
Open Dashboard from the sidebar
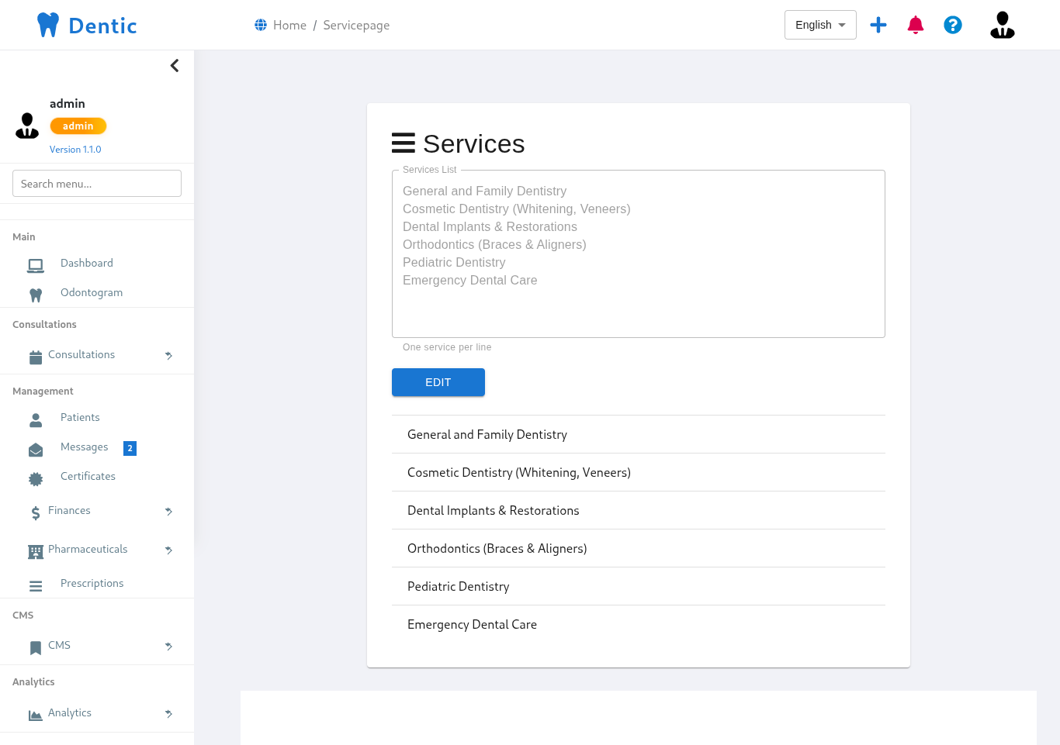pyautogui.click(x=86, y=264)
